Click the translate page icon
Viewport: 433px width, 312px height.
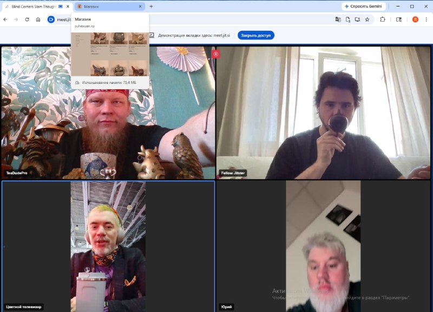[x=338, y=19]
